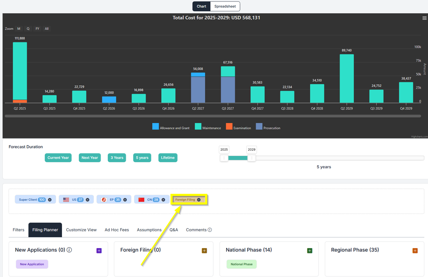Remove the EP filter chip
Screen dimensions: 428x277
[125, 200]
